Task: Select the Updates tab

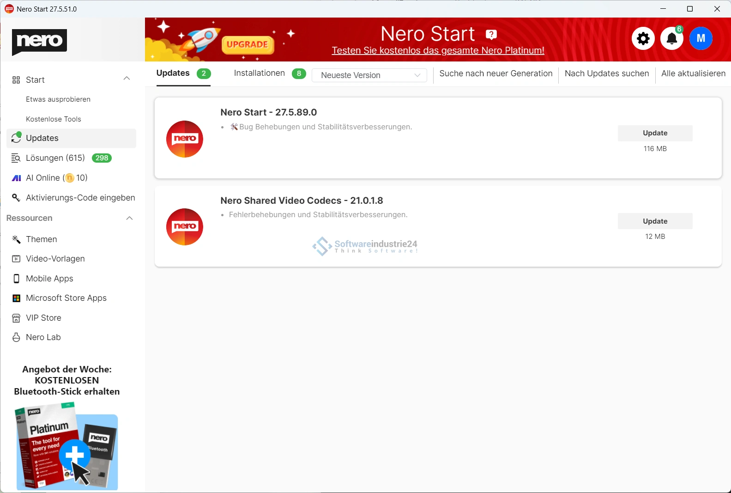Action: [x=173, y=73]
